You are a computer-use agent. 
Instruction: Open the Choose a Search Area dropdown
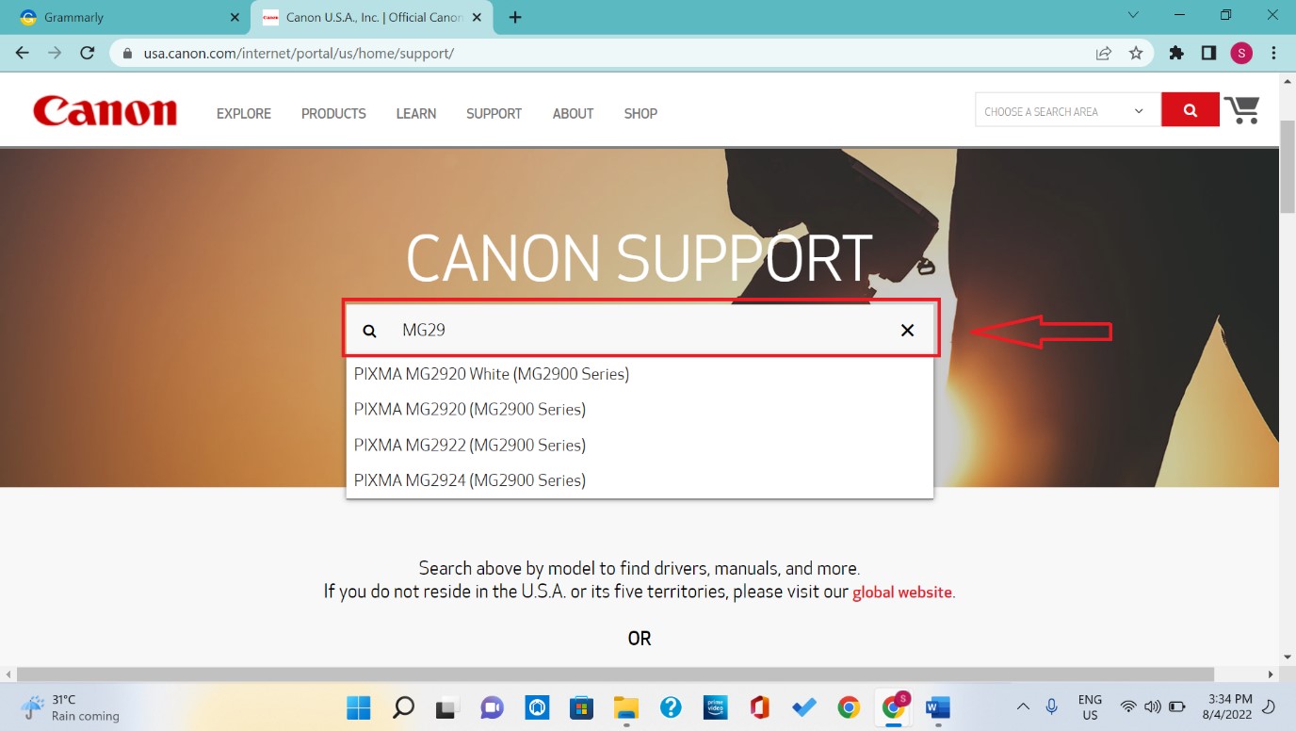[x=1068, y=111]
